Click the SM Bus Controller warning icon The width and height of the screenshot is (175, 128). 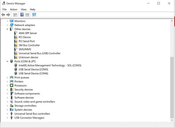pos(16,45)
